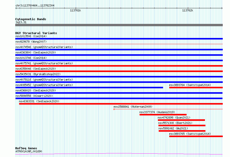Click the ATP6V1A|NM_001690 gene label
This screenshot has height=157, width=230.
(x=29, y=151)
